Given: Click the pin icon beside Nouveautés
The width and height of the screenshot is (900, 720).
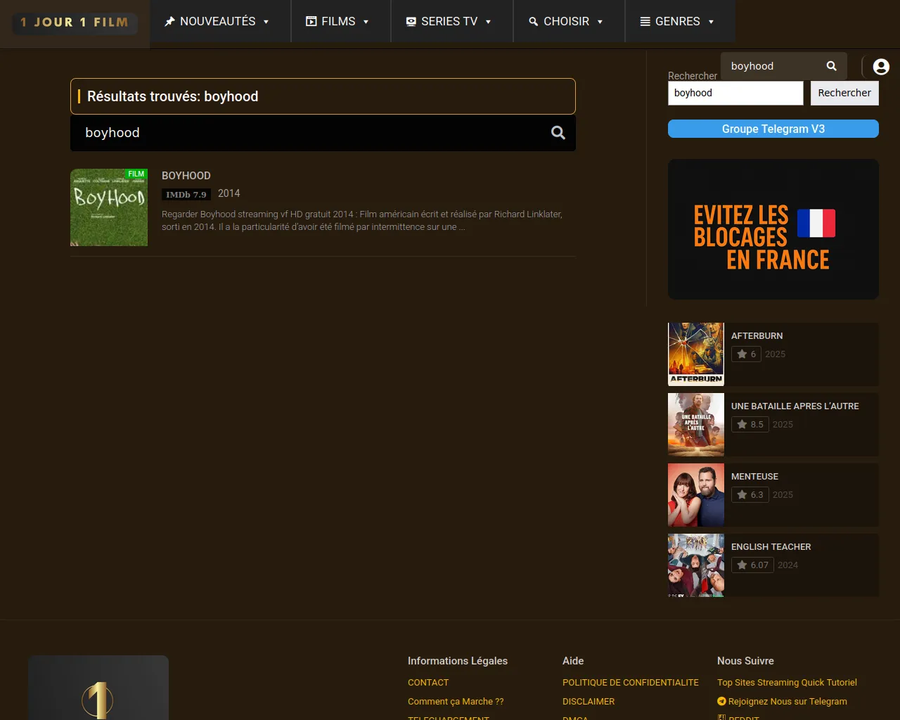Looking at the screenshot, I should 169,22.
